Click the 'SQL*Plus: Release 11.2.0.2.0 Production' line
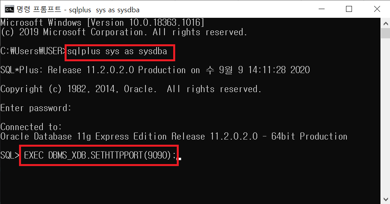 tap(155, 70)
